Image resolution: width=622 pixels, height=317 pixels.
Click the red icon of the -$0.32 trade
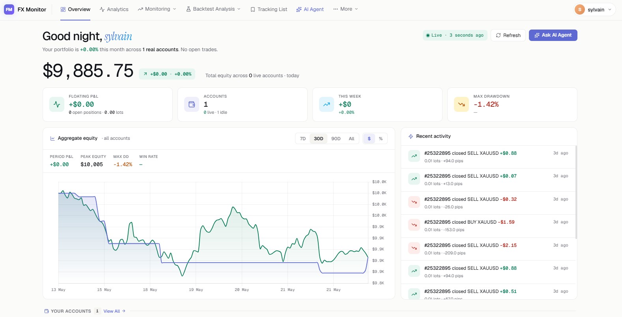414,202
